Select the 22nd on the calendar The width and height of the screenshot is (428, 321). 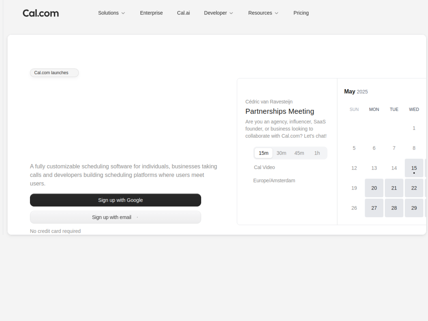414,188
